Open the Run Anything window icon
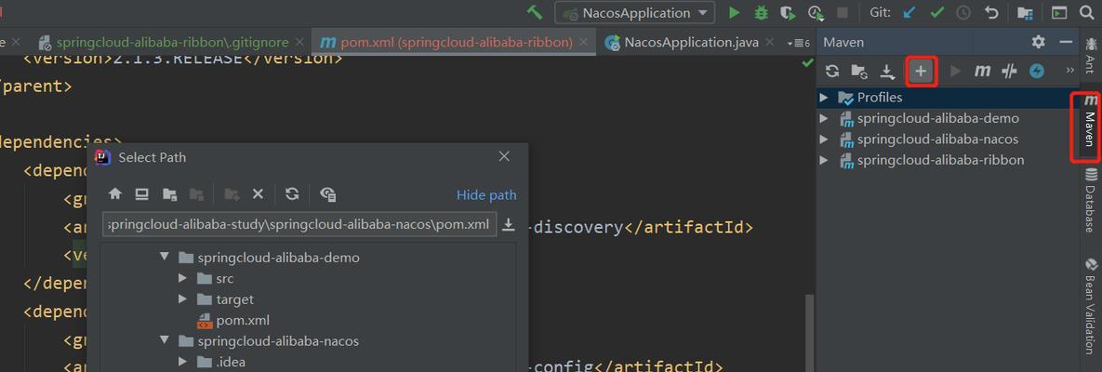Screen dimensions: 1102x372 1059,13
